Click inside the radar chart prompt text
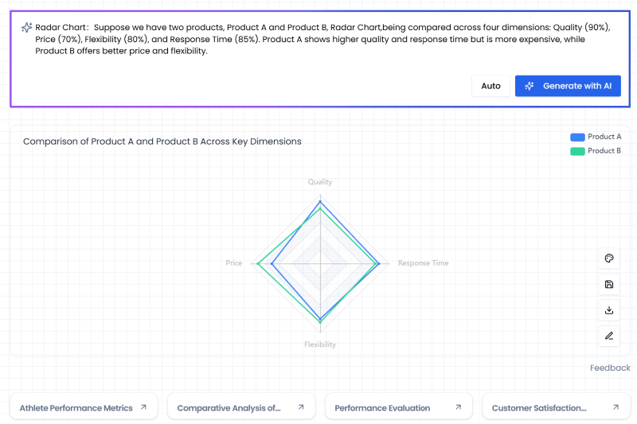 click(x=318, y=39)
